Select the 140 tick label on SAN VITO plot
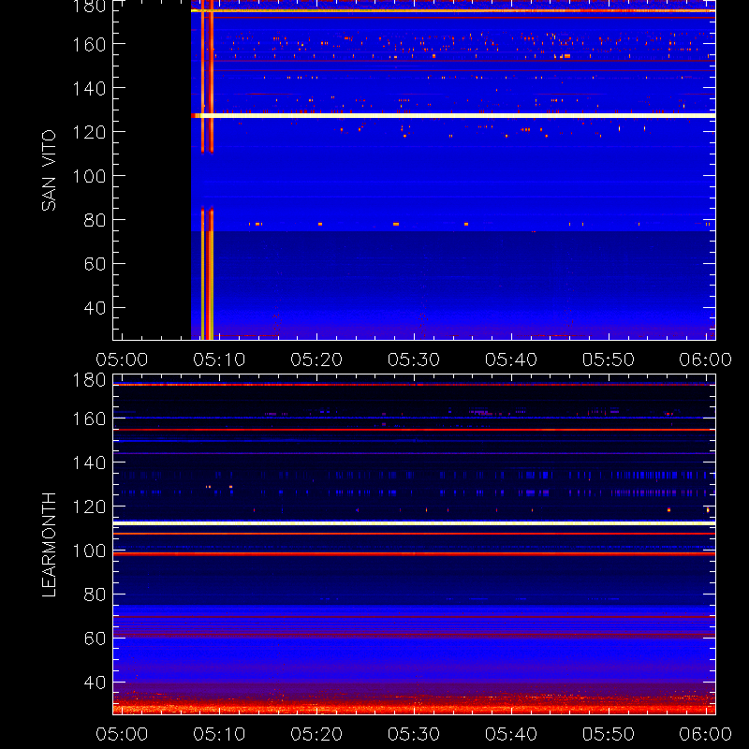 [89, 88]
